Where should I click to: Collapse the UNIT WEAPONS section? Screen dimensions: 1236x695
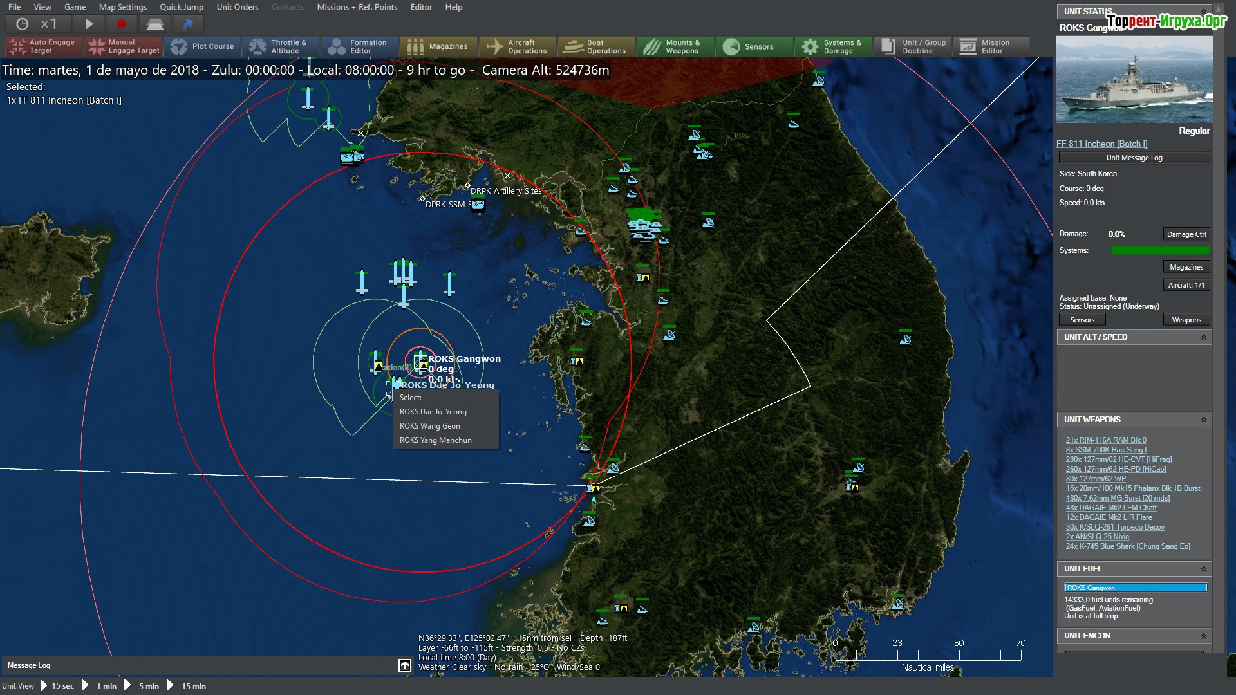(x=1203, y=420)
